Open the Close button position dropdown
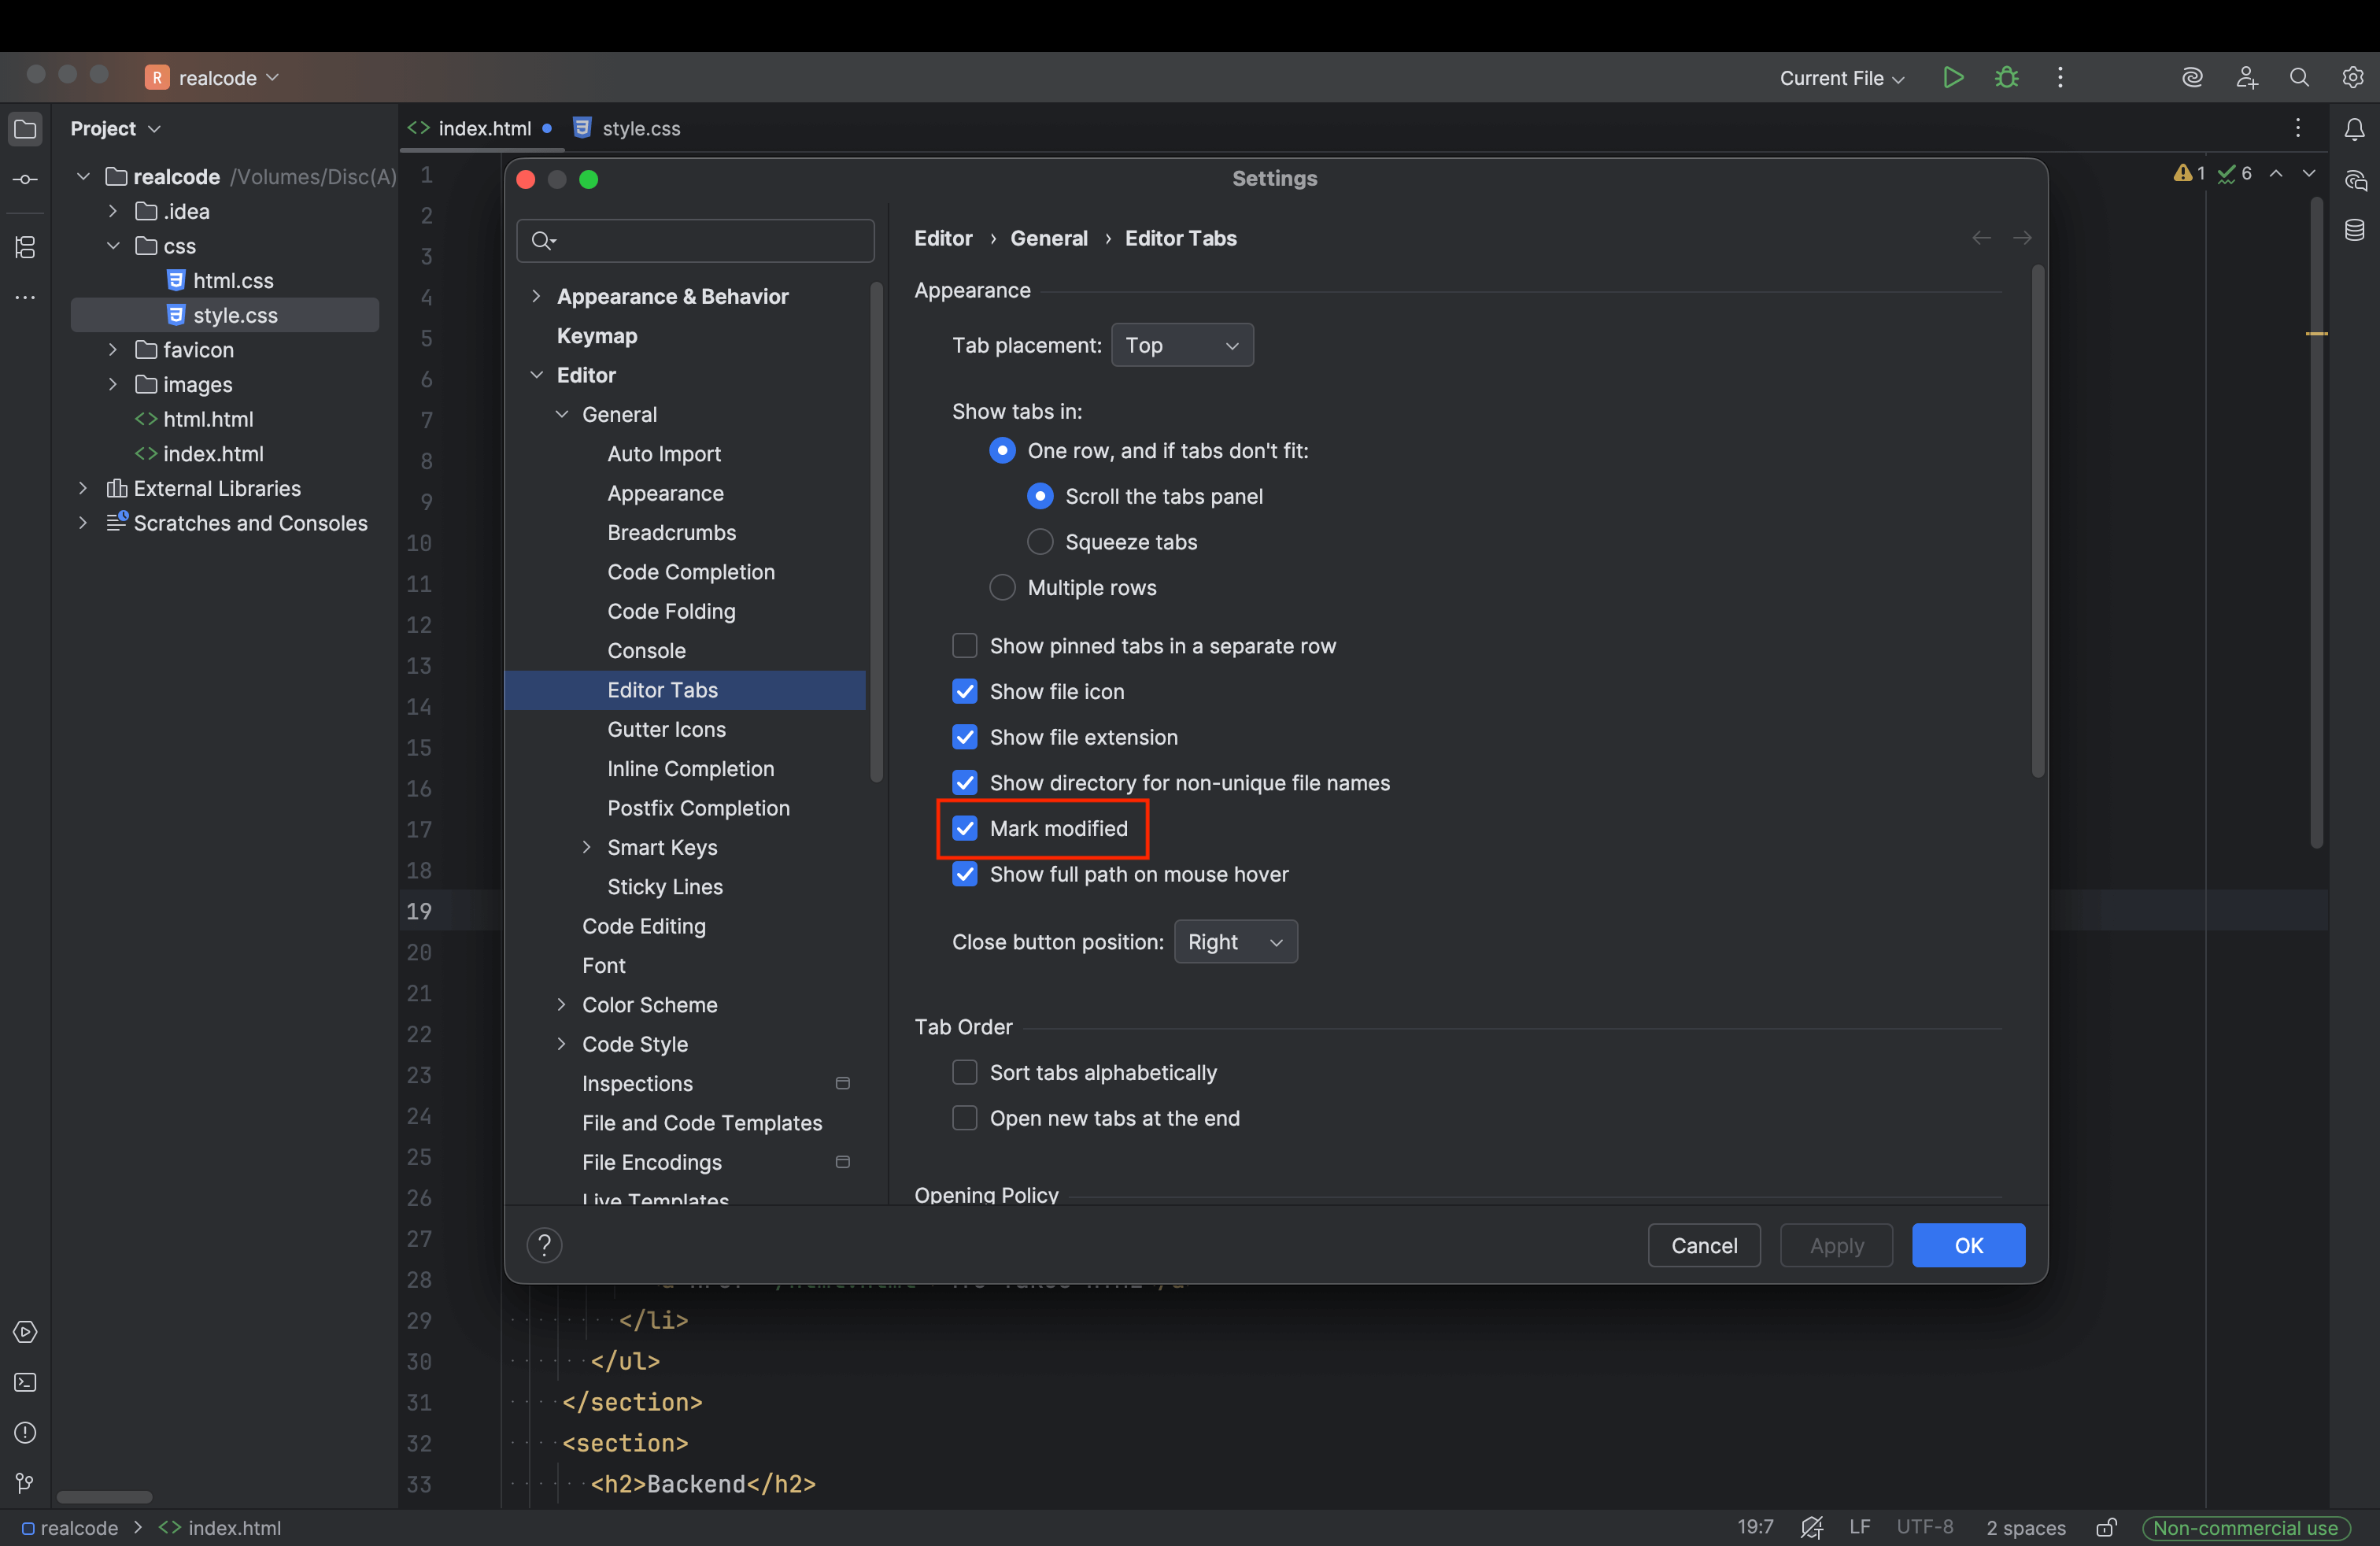The width and height of the screenshot is (2380, 1546). tap(1235, 942)
